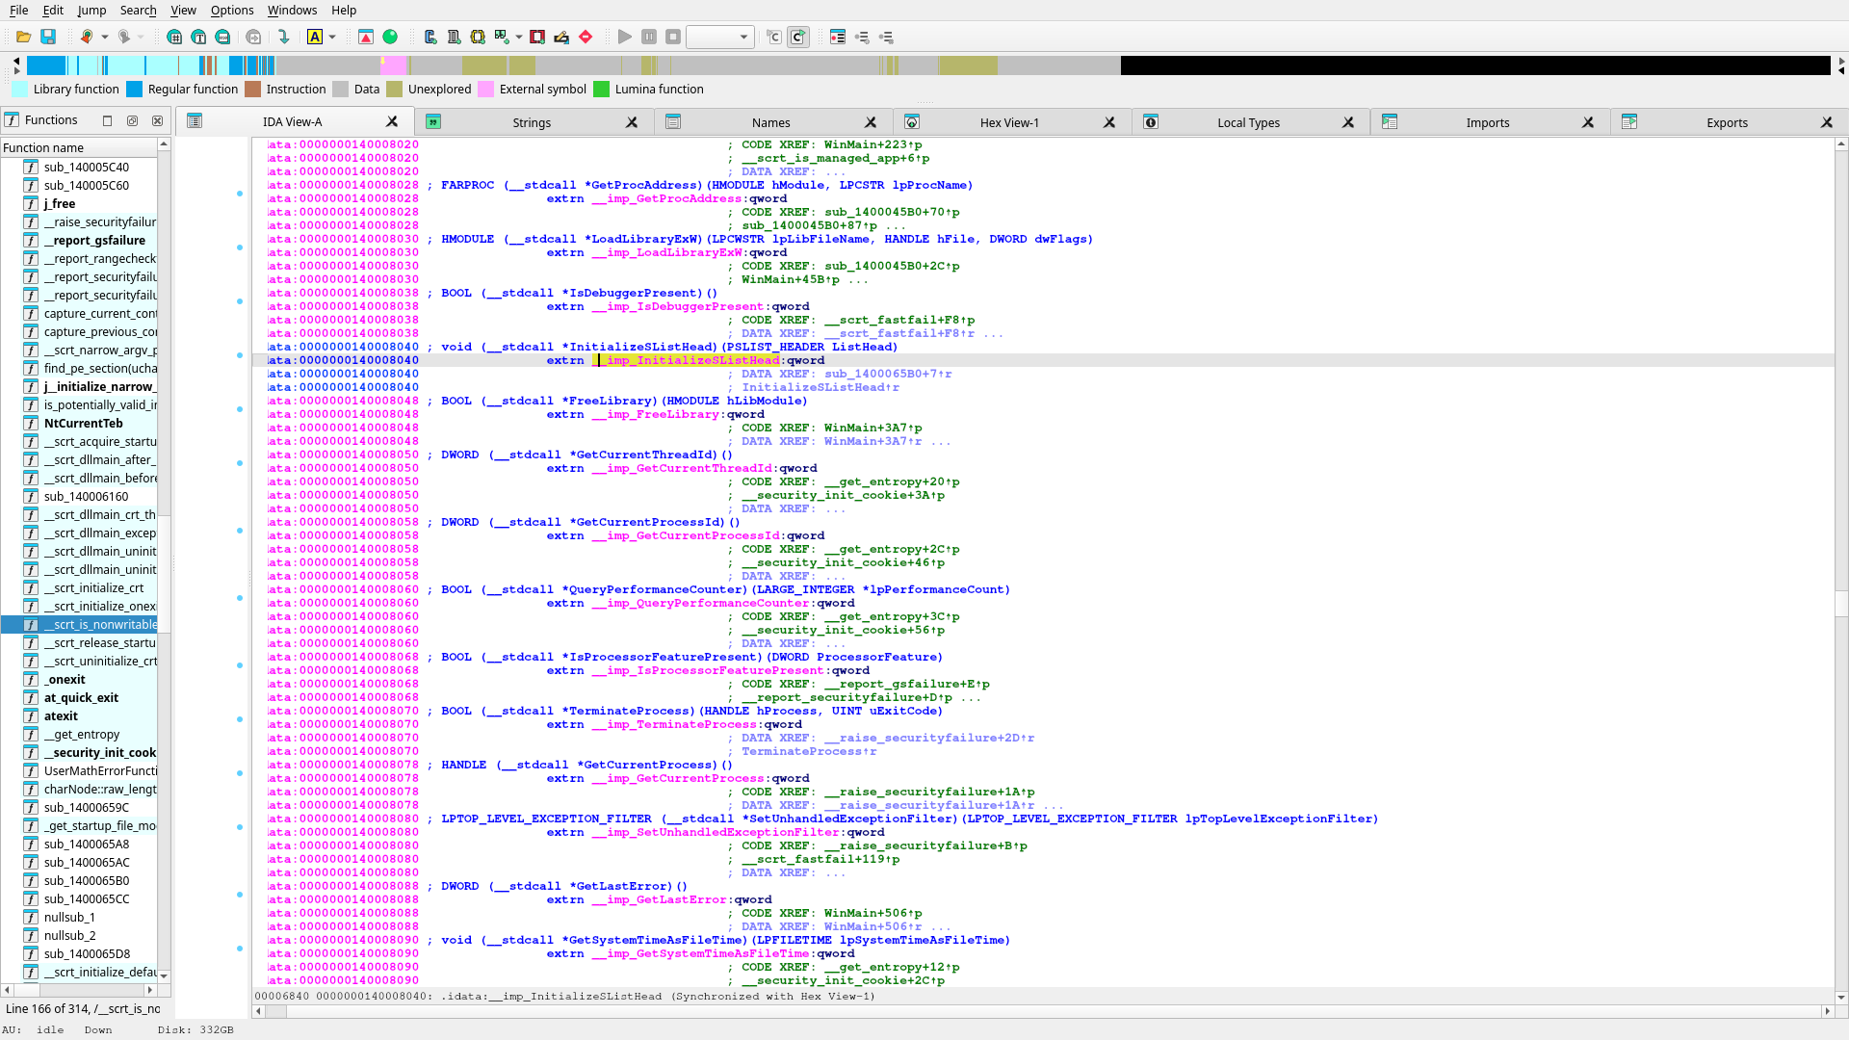Open the debugger selection combo box
Viewport: 1849px width, 1040px height.
coord(719,37)
